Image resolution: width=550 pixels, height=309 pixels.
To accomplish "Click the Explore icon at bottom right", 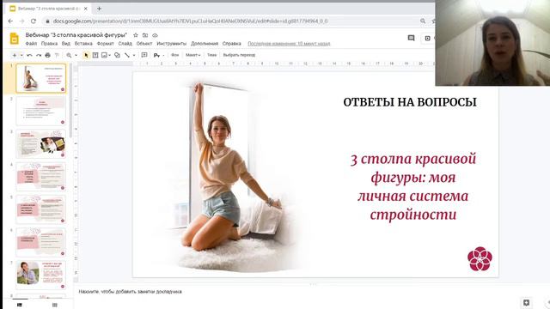I will (x=526, y=303).
